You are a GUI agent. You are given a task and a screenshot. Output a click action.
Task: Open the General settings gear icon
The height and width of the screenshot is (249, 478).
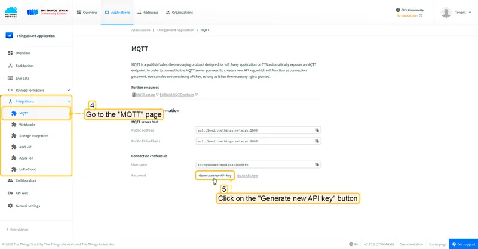point(10,206)
